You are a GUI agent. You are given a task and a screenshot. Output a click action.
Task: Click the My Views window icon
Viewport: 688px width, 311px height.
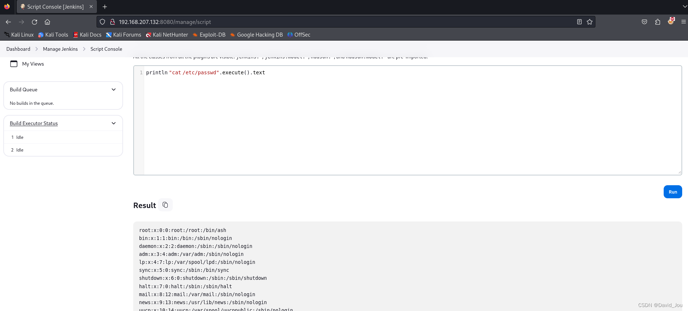[x=14, y=64]
